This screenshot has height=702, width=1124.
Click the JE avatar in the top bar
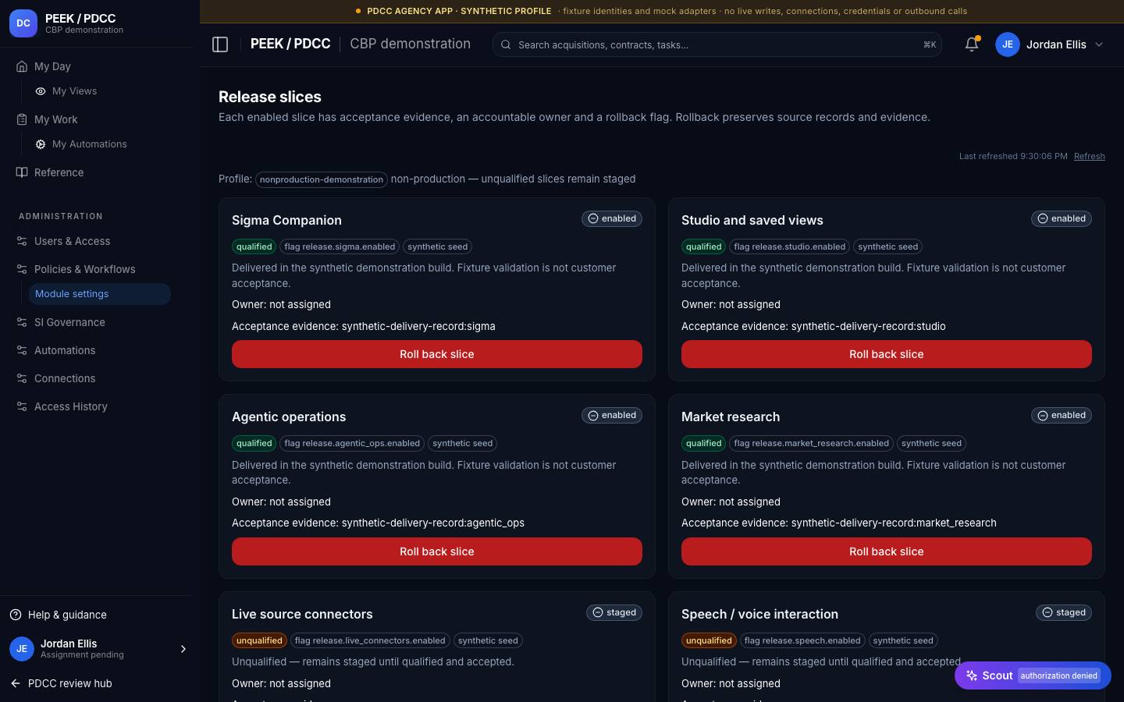point(1008,44)
